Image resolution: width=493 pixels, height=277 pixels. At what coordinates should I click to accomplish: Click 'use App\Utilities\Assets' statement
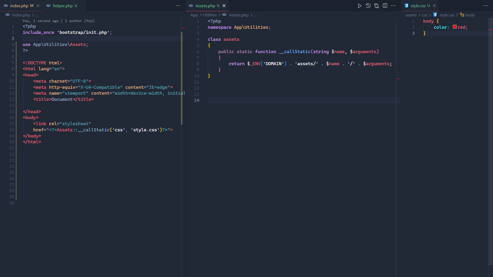click(x=55, y=44)
